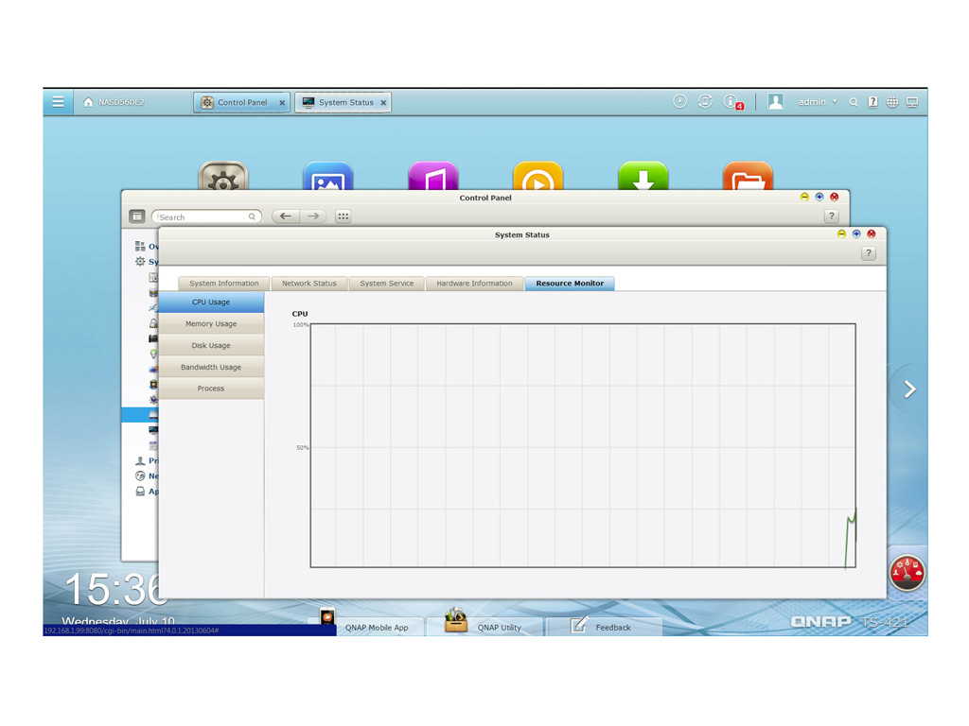Open background tasks clock icon
The height and width of the screenshot is (726, 969).
679,101
